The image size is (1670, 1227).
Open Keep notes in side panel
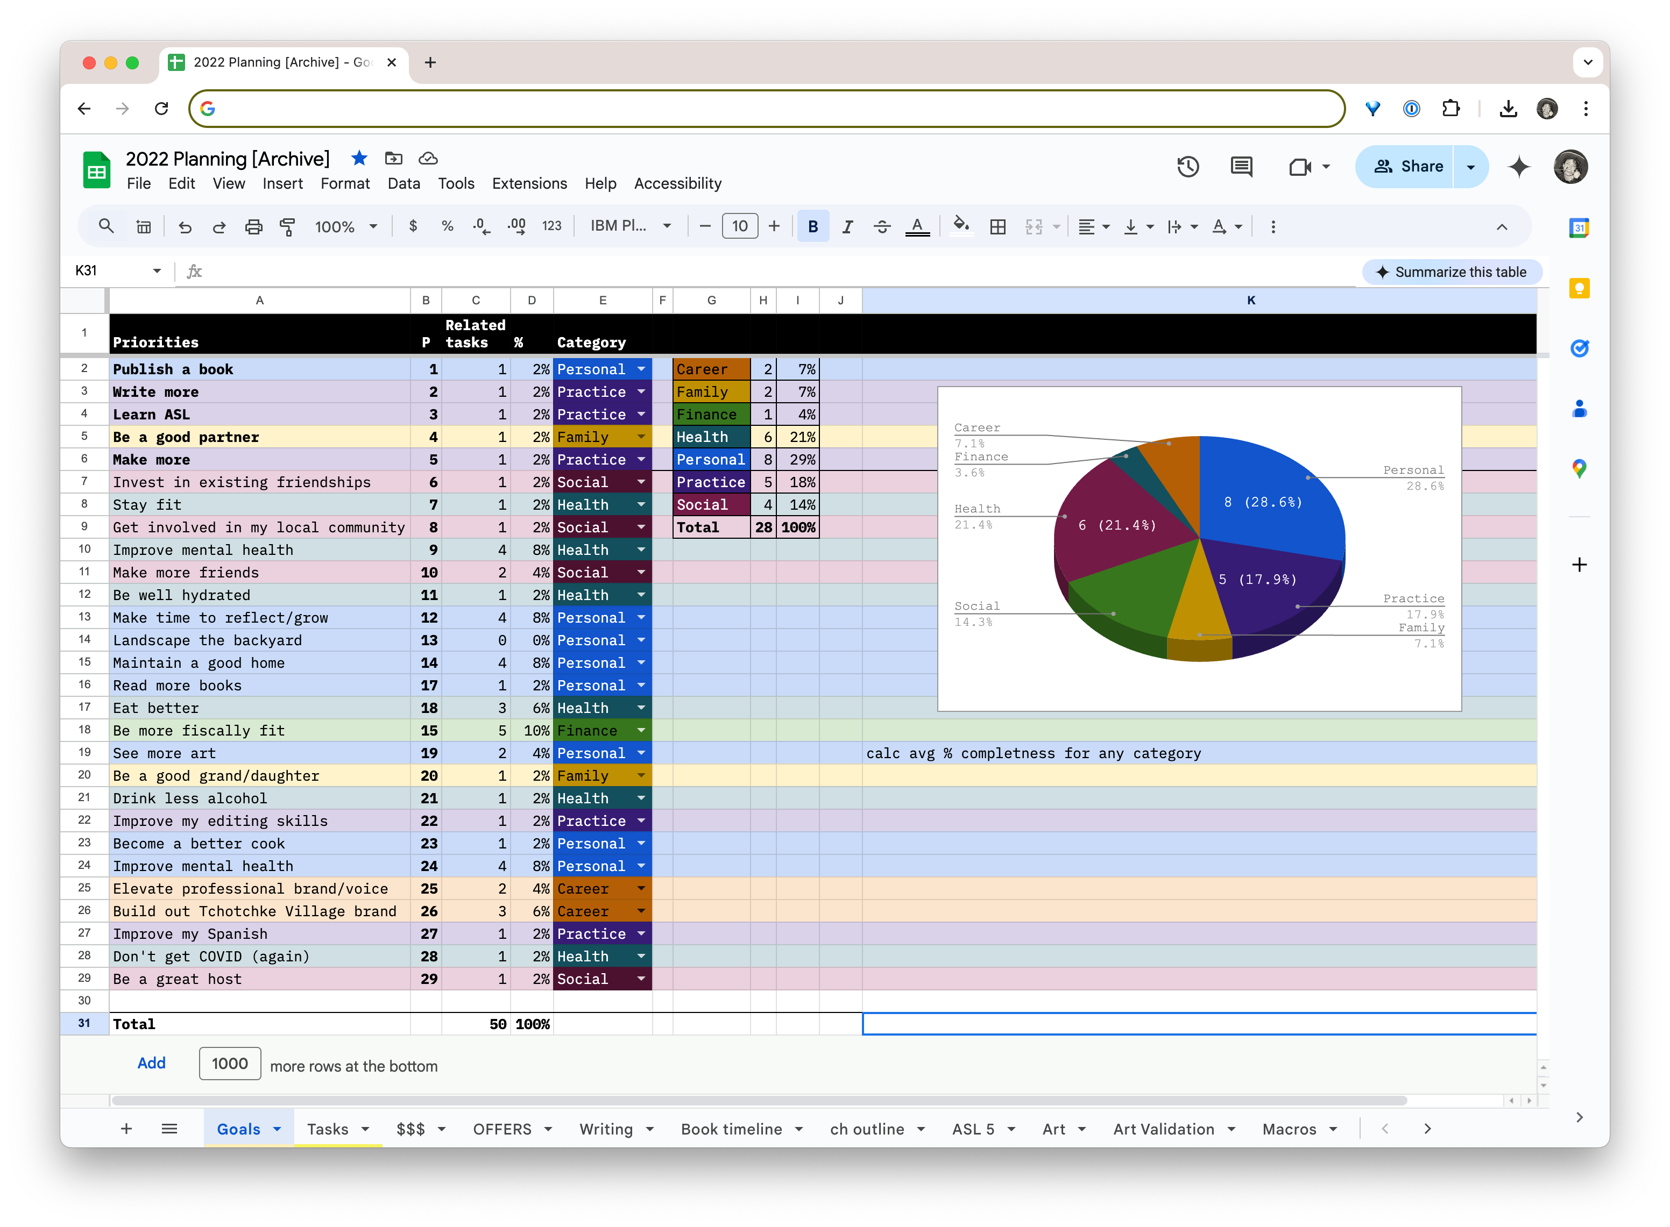pos(1579,288)
